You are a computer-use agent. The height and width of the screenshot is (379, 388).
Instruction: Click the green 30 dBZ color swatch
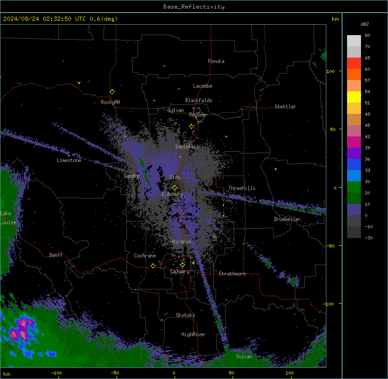click(354, 187)
